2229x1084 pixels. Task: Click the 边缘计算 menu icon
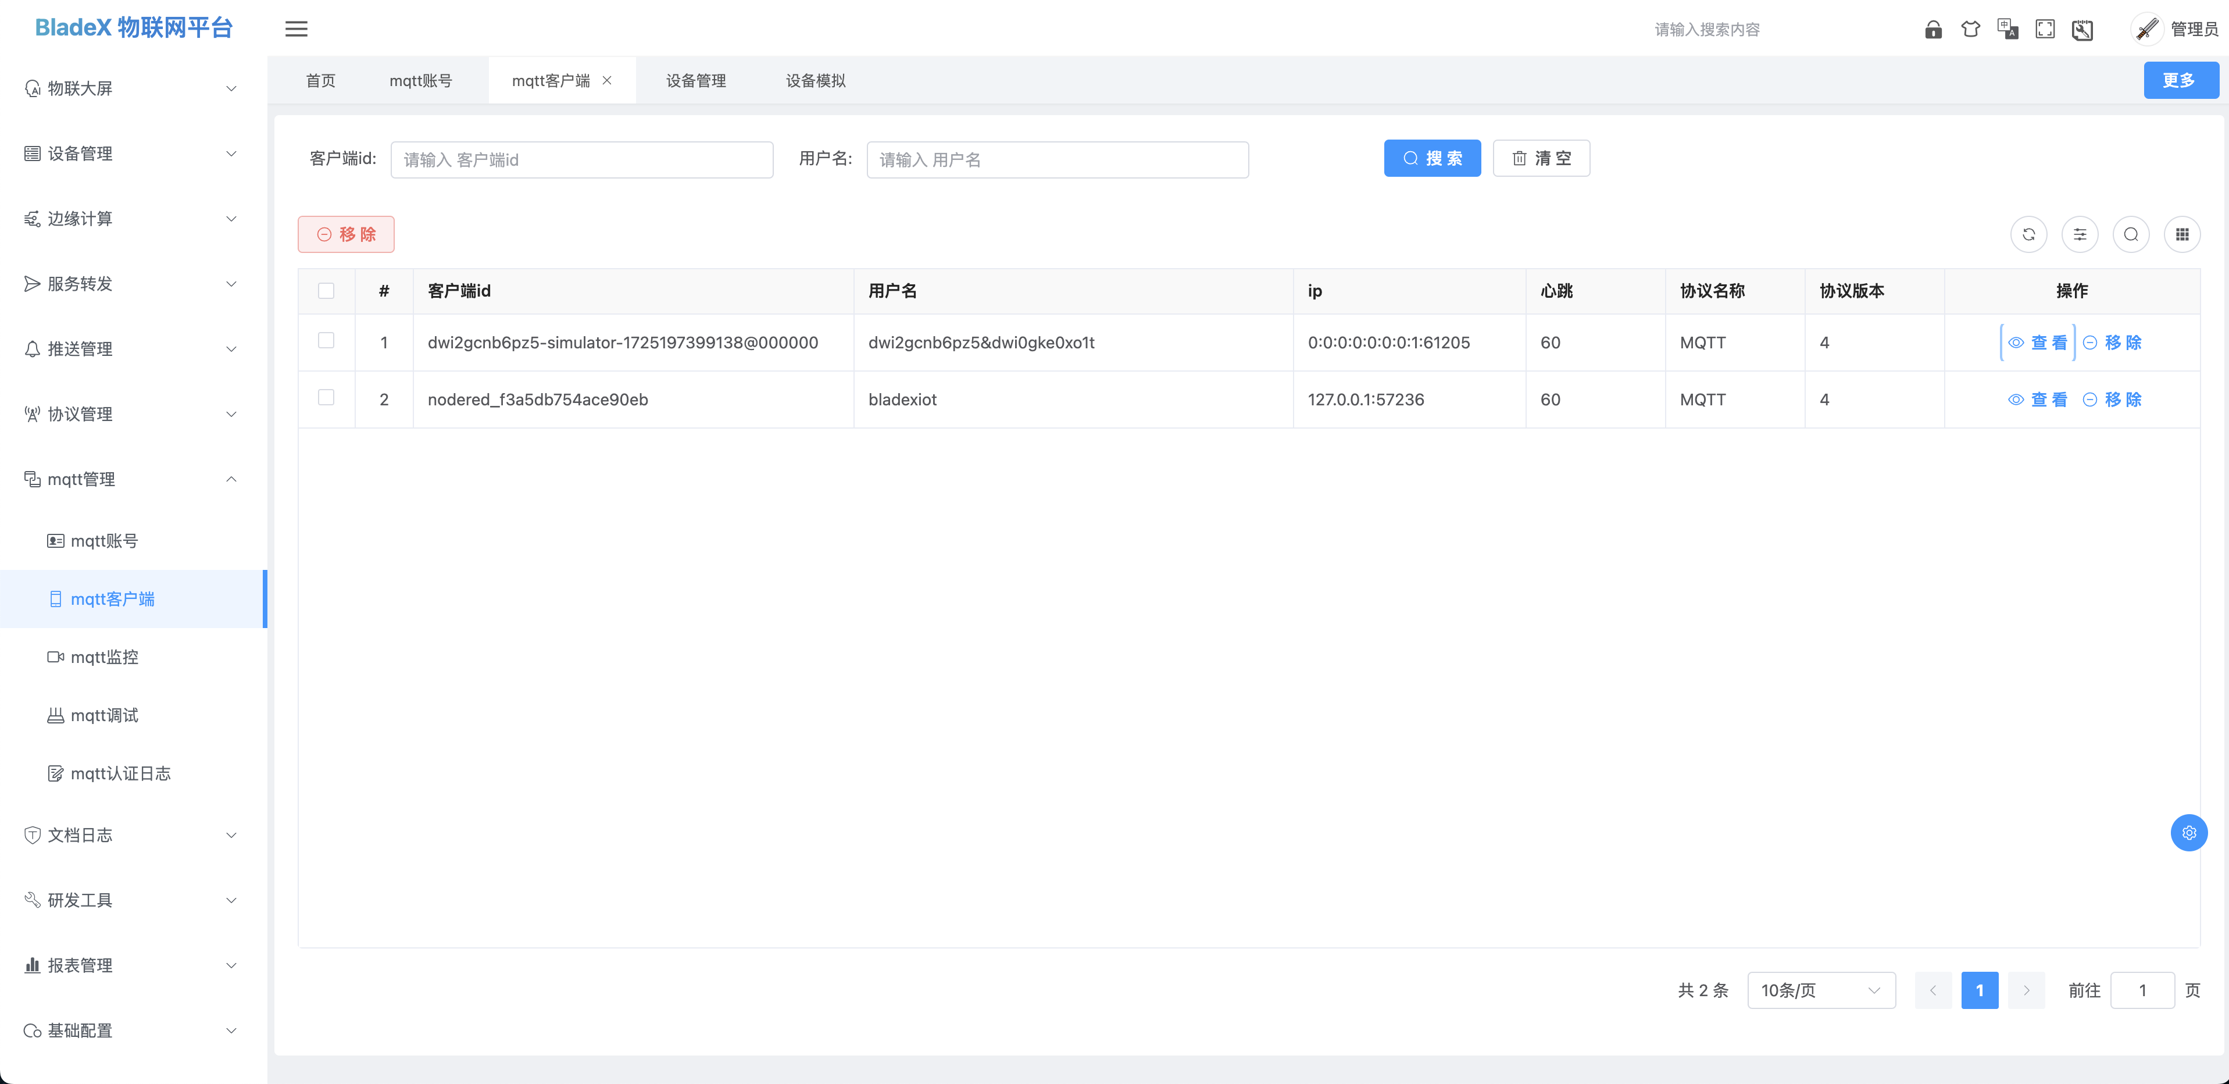coord(32,218)
